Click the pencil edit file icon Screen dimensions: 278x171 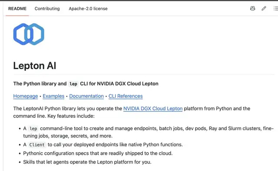click(x=264, y=8)
